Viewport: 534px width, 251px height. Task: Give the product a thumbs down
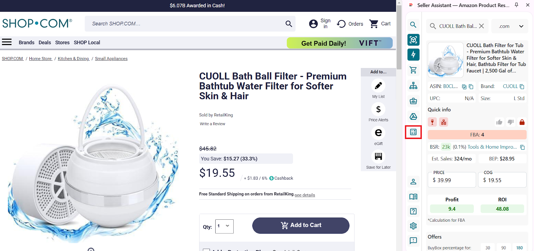tap(510, 122)
